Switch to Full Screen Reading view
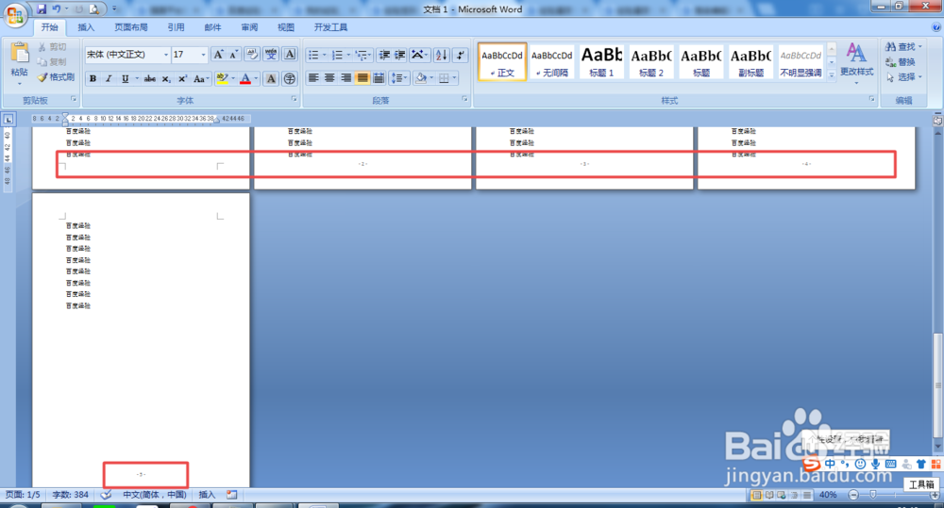This screenshot has width=944, height=508. [769, 496]
